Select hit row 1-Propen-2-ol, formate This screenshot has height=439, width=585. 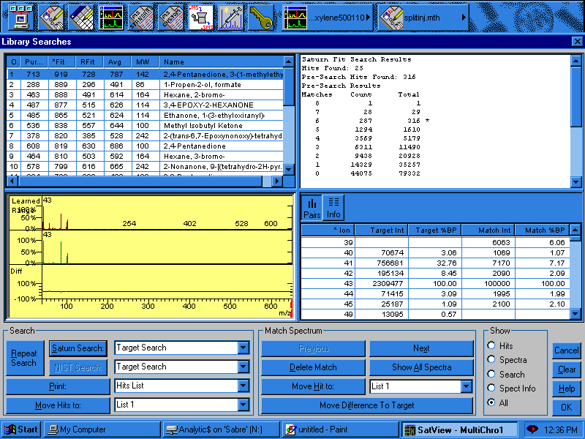(145, 85)
